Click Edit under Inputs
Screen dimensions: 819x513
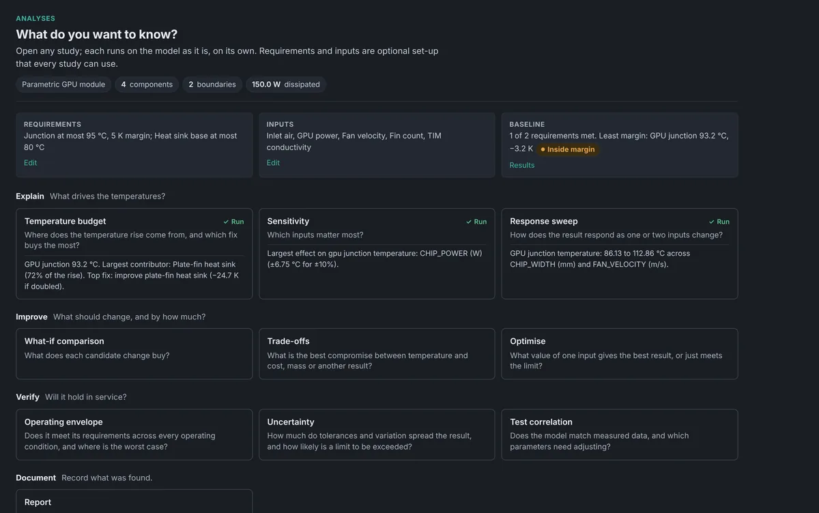coord(273,163)
